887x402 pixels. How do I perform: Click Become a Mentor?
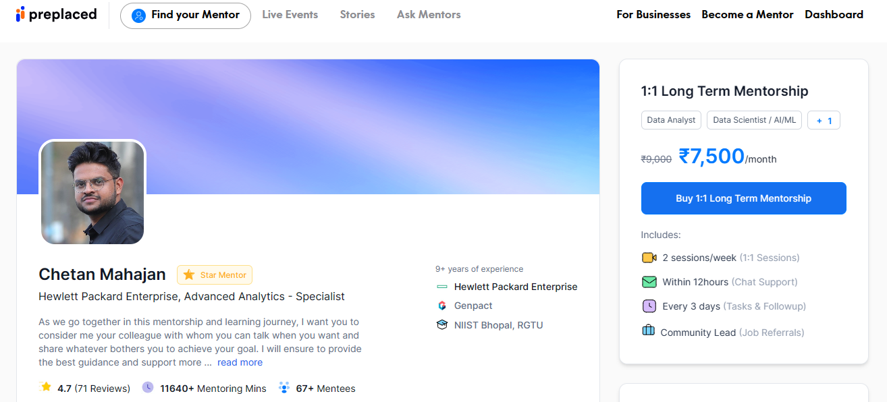point(747,14)
